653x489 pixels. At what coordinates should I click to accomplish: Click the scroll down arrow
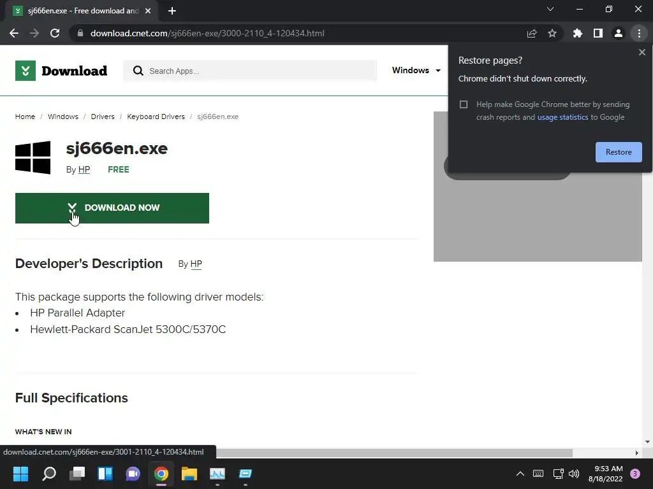coord(647,442)
